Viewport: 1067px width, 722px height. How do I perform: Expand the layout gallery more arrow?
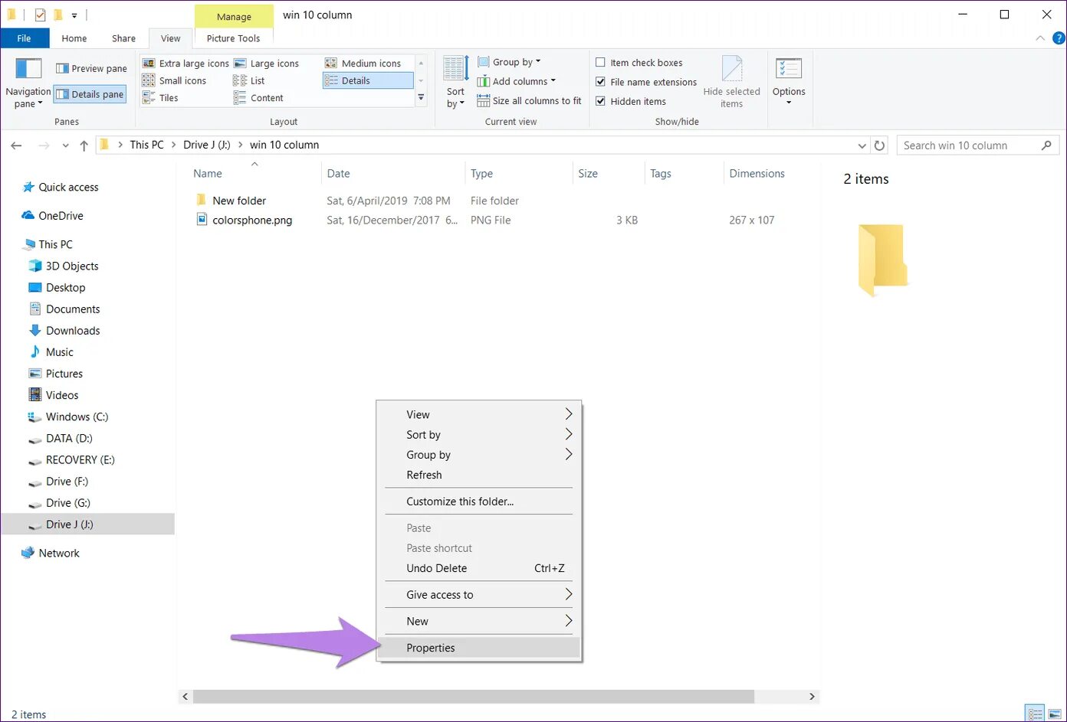[421, 98]
